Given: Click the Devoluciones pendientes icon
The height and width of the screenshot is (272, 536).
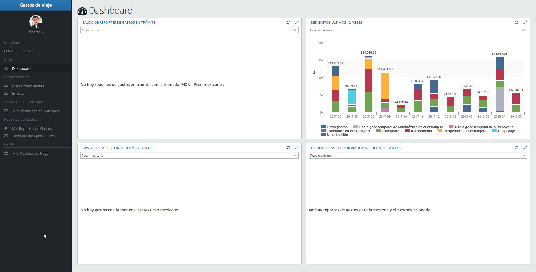Looking at the screenshot, I should [6, 136].
